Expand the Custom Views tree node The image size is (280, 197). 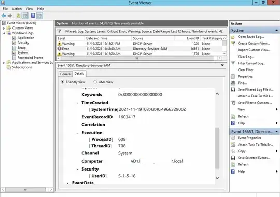(4, 28)
